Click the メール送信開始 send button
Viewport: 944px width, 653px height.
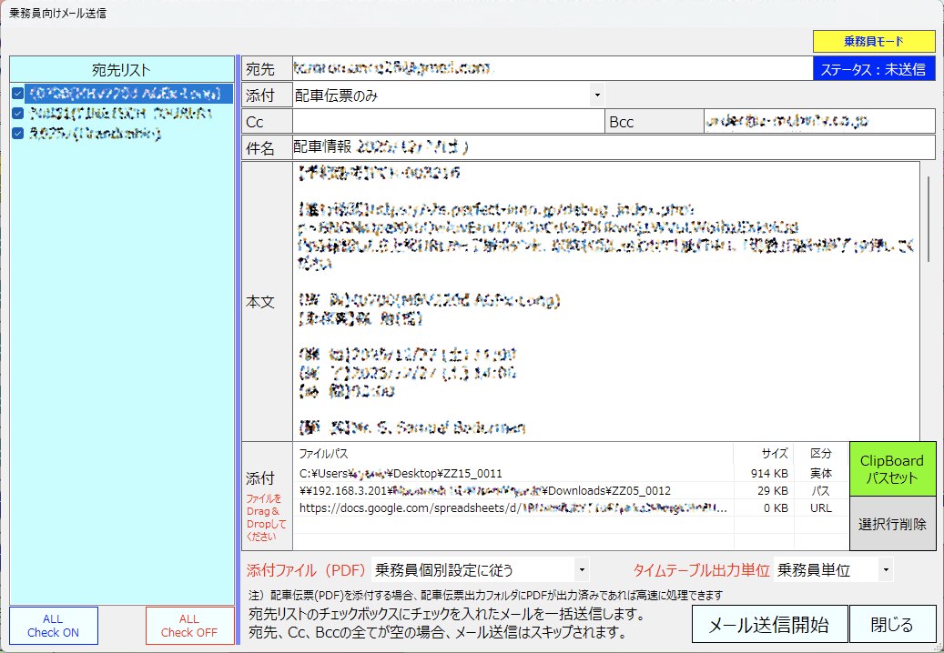click(767, 624)
